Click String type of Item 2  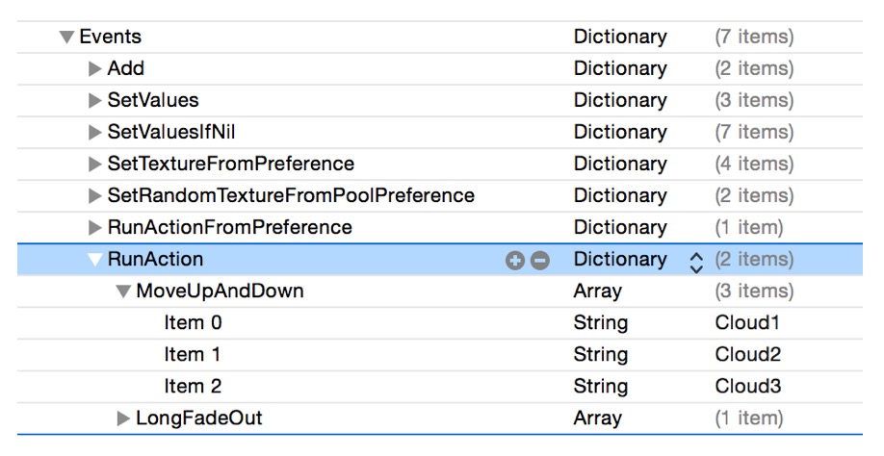click(x=600, y=387)
